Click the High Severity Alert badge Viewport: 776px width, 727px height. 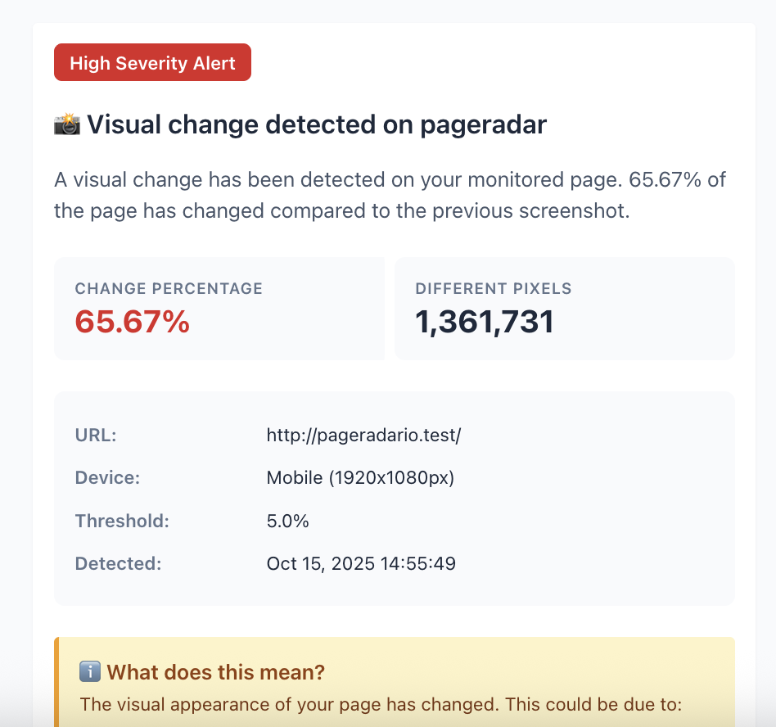point(152,63)
